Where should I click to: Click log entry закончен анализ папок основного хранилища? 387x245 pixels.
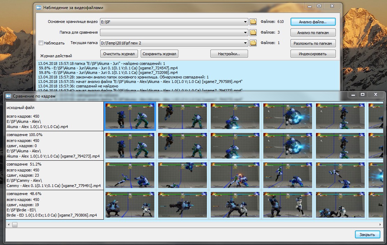coord(123,77)
